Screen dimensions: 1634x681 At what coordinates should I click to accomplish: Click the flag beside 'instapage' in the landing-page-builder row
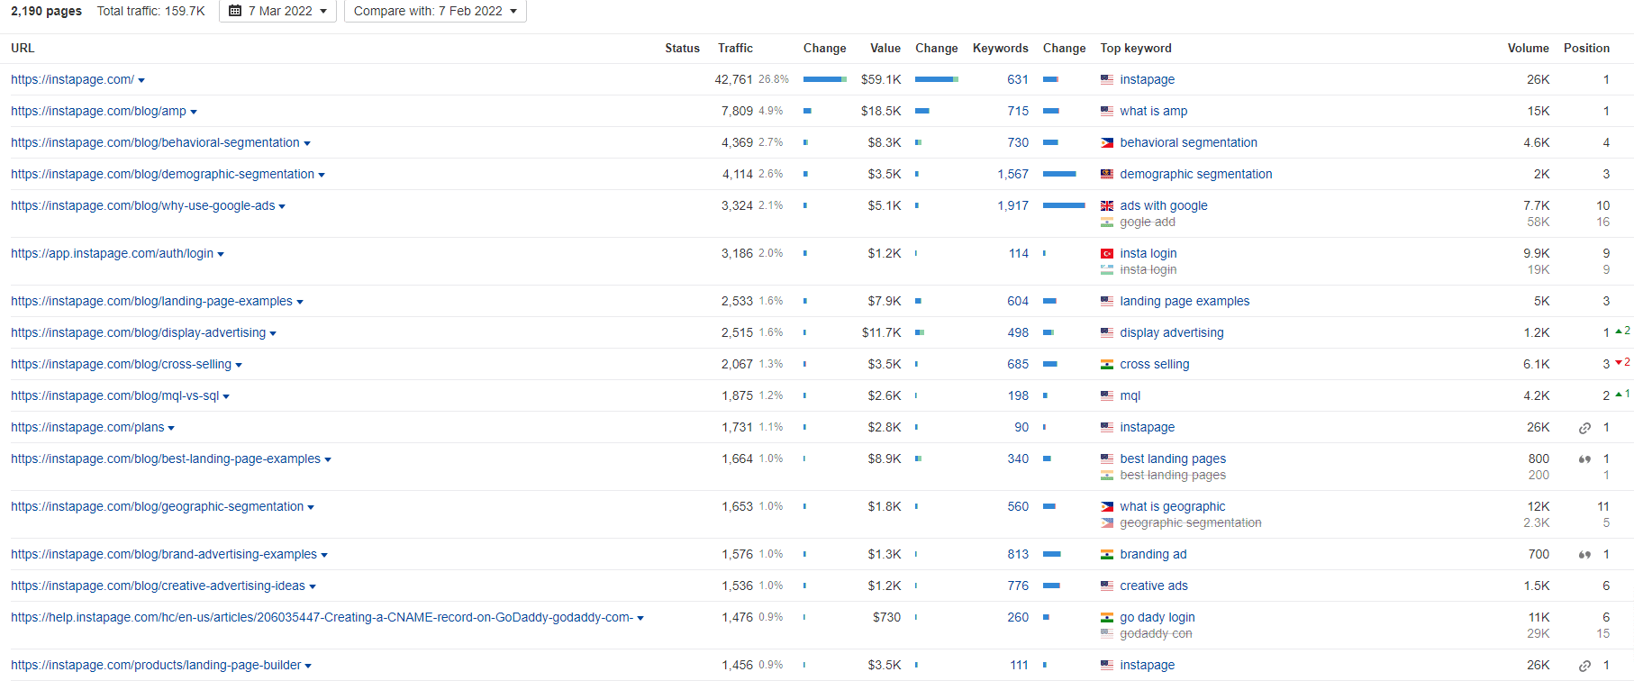[x=1106, y=665]
